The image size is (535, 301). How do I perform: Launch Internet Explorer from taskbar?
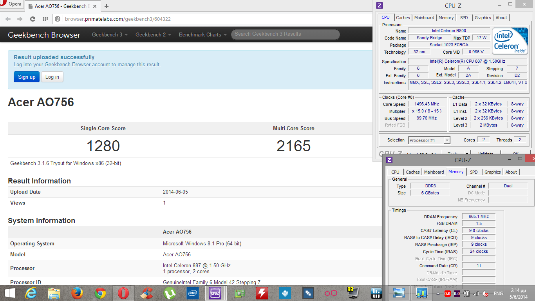pos(31,293)
